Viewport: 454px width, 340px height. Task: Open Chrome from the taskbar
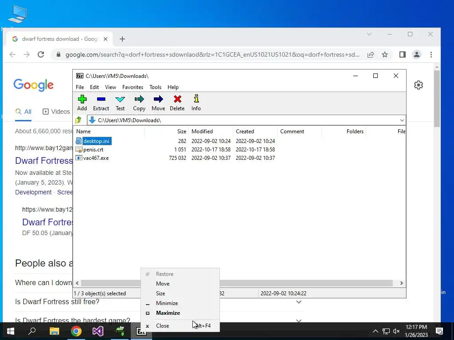76,331
